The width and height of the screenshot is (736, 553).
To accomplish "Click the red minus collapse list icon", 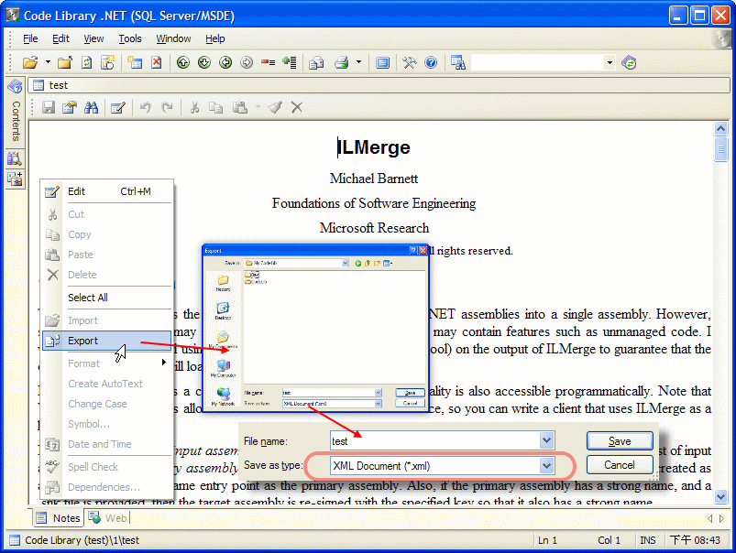I will (x=268, y=62).
